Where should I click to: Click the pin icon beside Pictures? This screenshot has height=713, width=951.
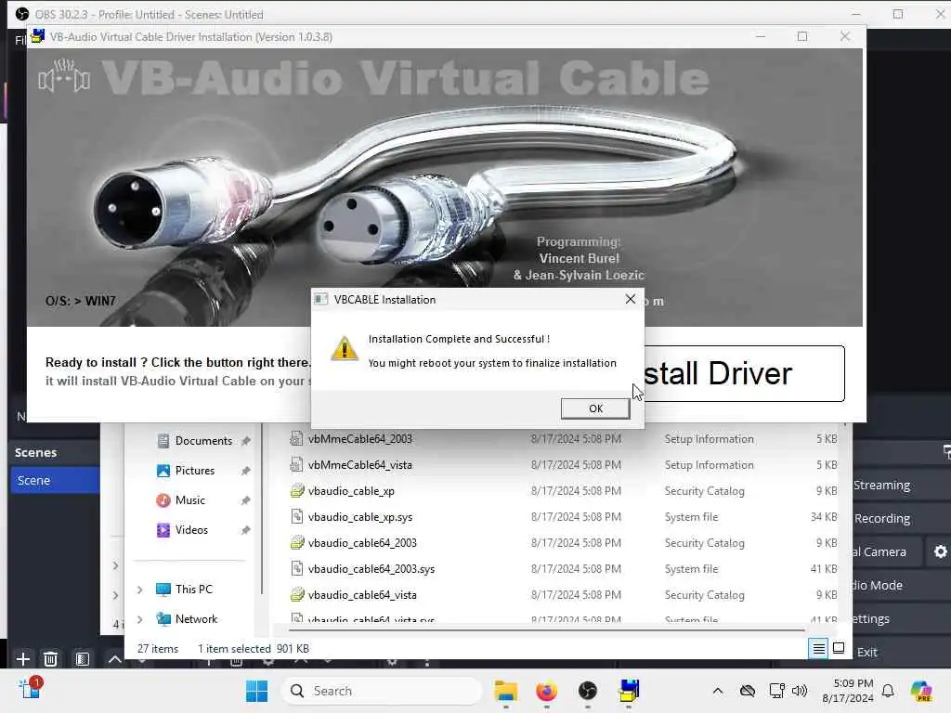[245, 471]
